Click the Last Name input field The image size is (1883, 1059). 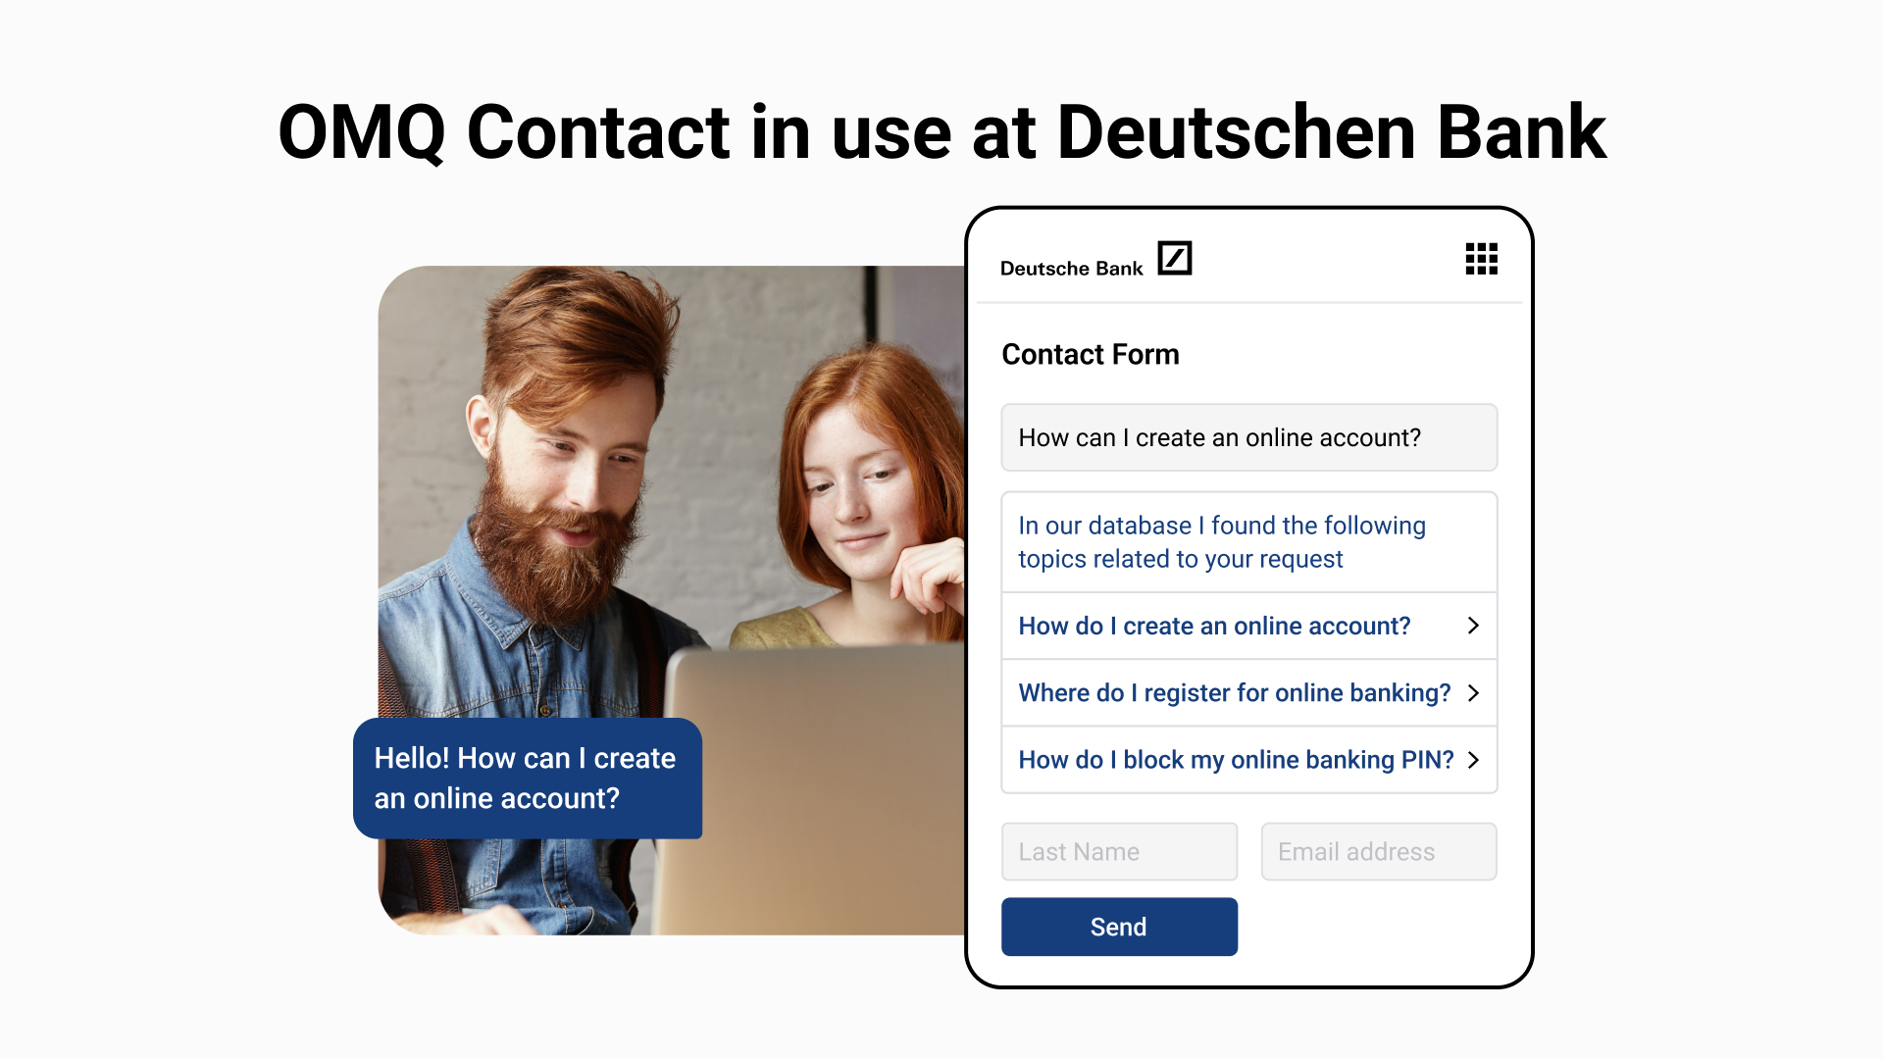click(x=1117, y=851)
